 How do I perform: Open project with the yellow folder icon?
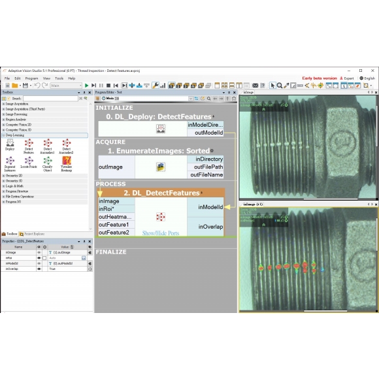click(x=15, y=86)
